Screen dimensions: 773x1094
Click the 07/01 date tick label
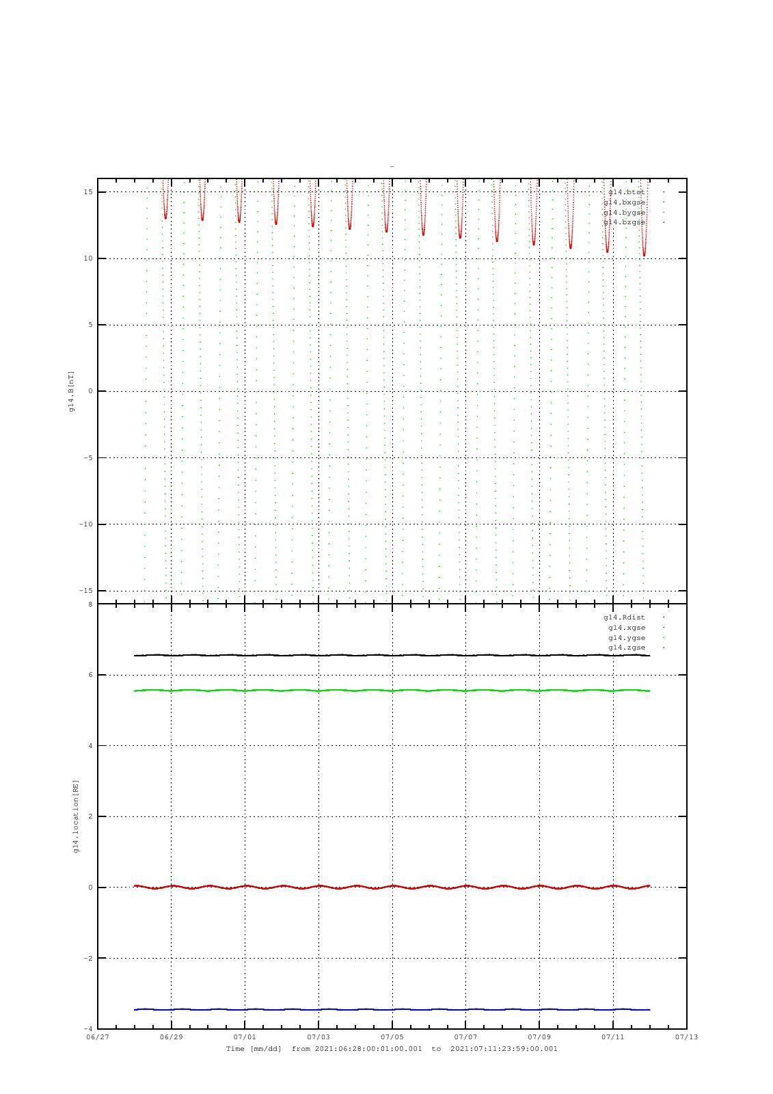tap(245, 1037)
